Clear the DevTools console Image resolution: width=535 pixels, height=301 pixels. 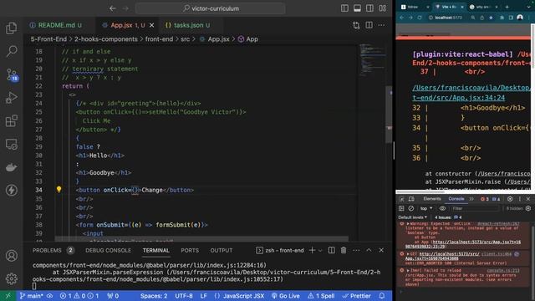(x=411, y=208)
